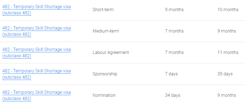245x103 pixels.
Task: Open the 482 visa link for Medium-term stream
Action: pyautogui.click(x=37, y=31)
